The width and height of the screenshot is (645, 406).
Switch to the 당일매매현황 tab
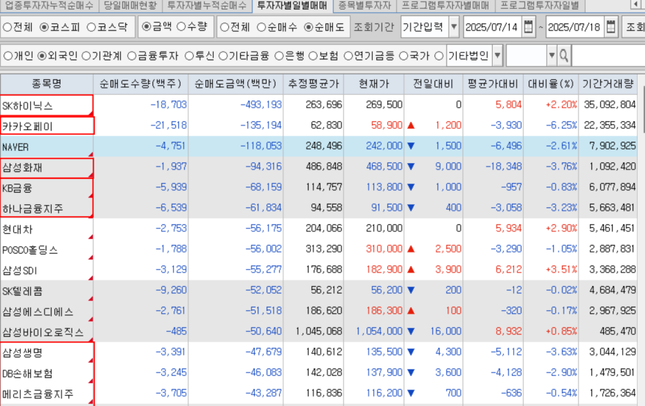(130, 6)
